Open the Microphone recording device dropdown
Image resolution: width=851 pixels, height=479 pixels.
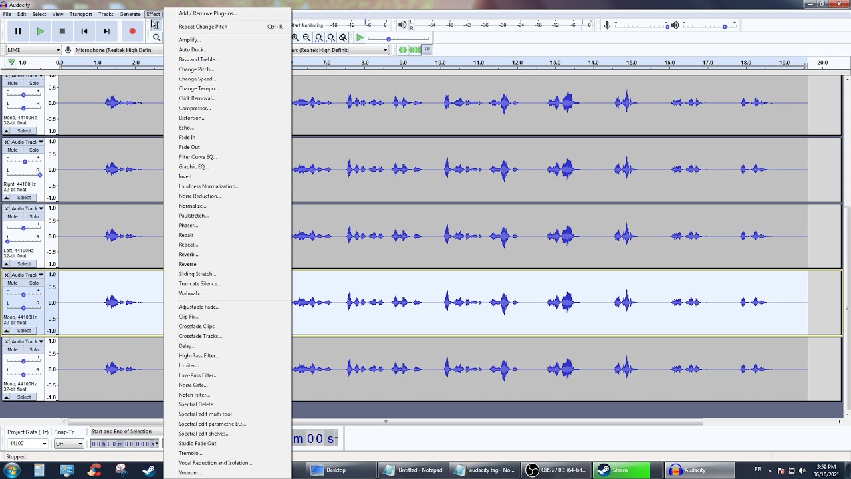pos(117,50)
